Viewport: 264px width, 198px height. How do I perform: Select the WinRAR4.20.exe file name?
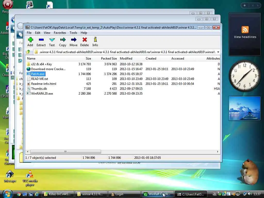coord(42,93)
